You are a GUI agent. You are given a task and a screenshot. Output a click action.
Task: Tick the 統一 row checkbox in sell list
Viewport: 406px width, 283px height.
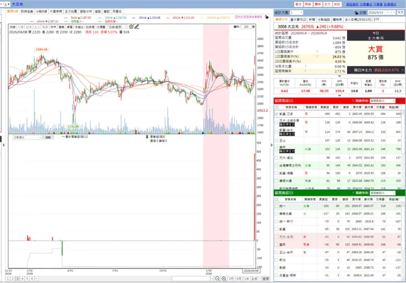click(277, 206)
